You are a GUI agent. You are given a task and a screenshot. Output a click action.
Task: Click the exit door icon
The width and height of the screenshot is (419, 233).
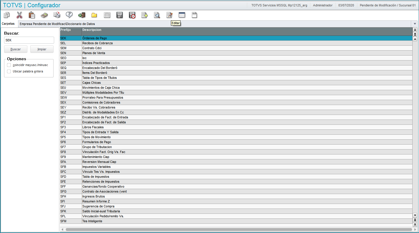coord(82,15)
